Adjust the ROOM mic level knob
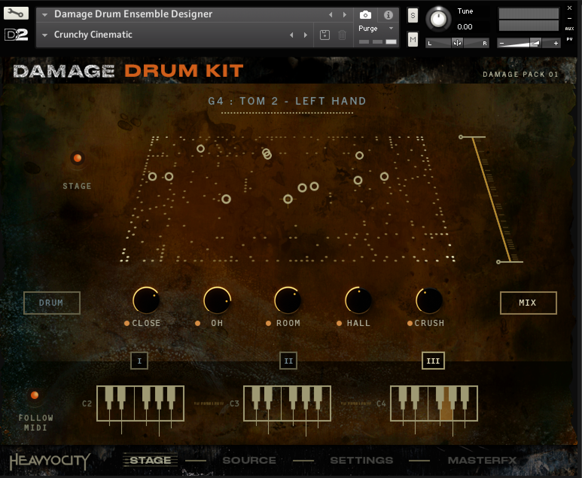The image size is (582, 478). (x=288, y=300)
